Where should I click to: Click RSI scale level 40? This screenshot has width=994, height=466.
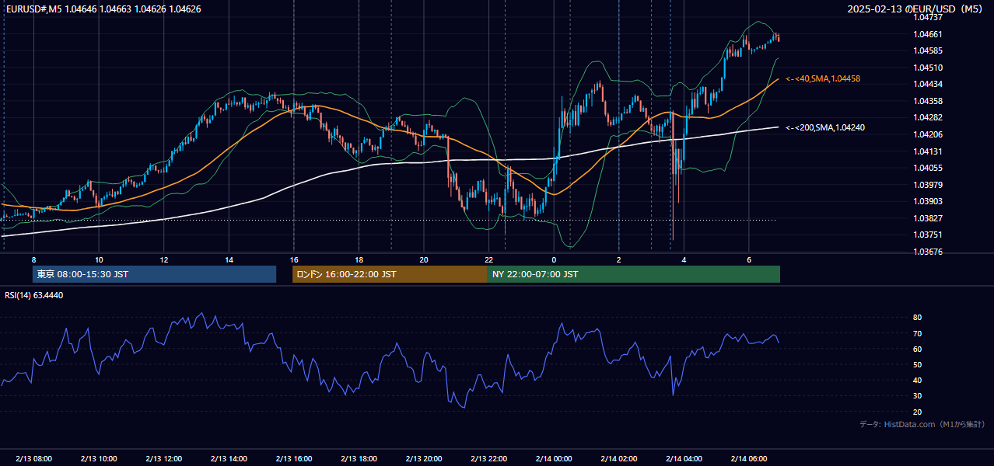(x=917, y=381)
